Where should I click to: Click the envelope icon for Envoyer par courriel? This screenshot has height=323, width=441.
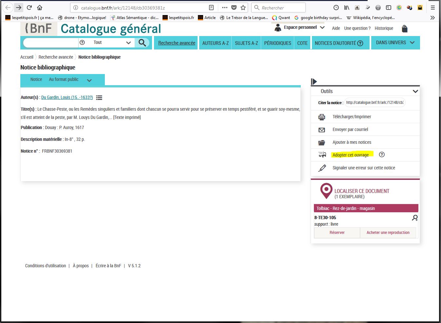[322, 130]
